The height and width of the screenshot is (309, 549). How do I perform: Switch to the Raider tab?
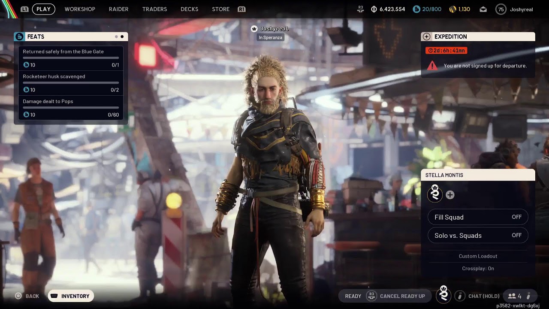coord(118,9)
